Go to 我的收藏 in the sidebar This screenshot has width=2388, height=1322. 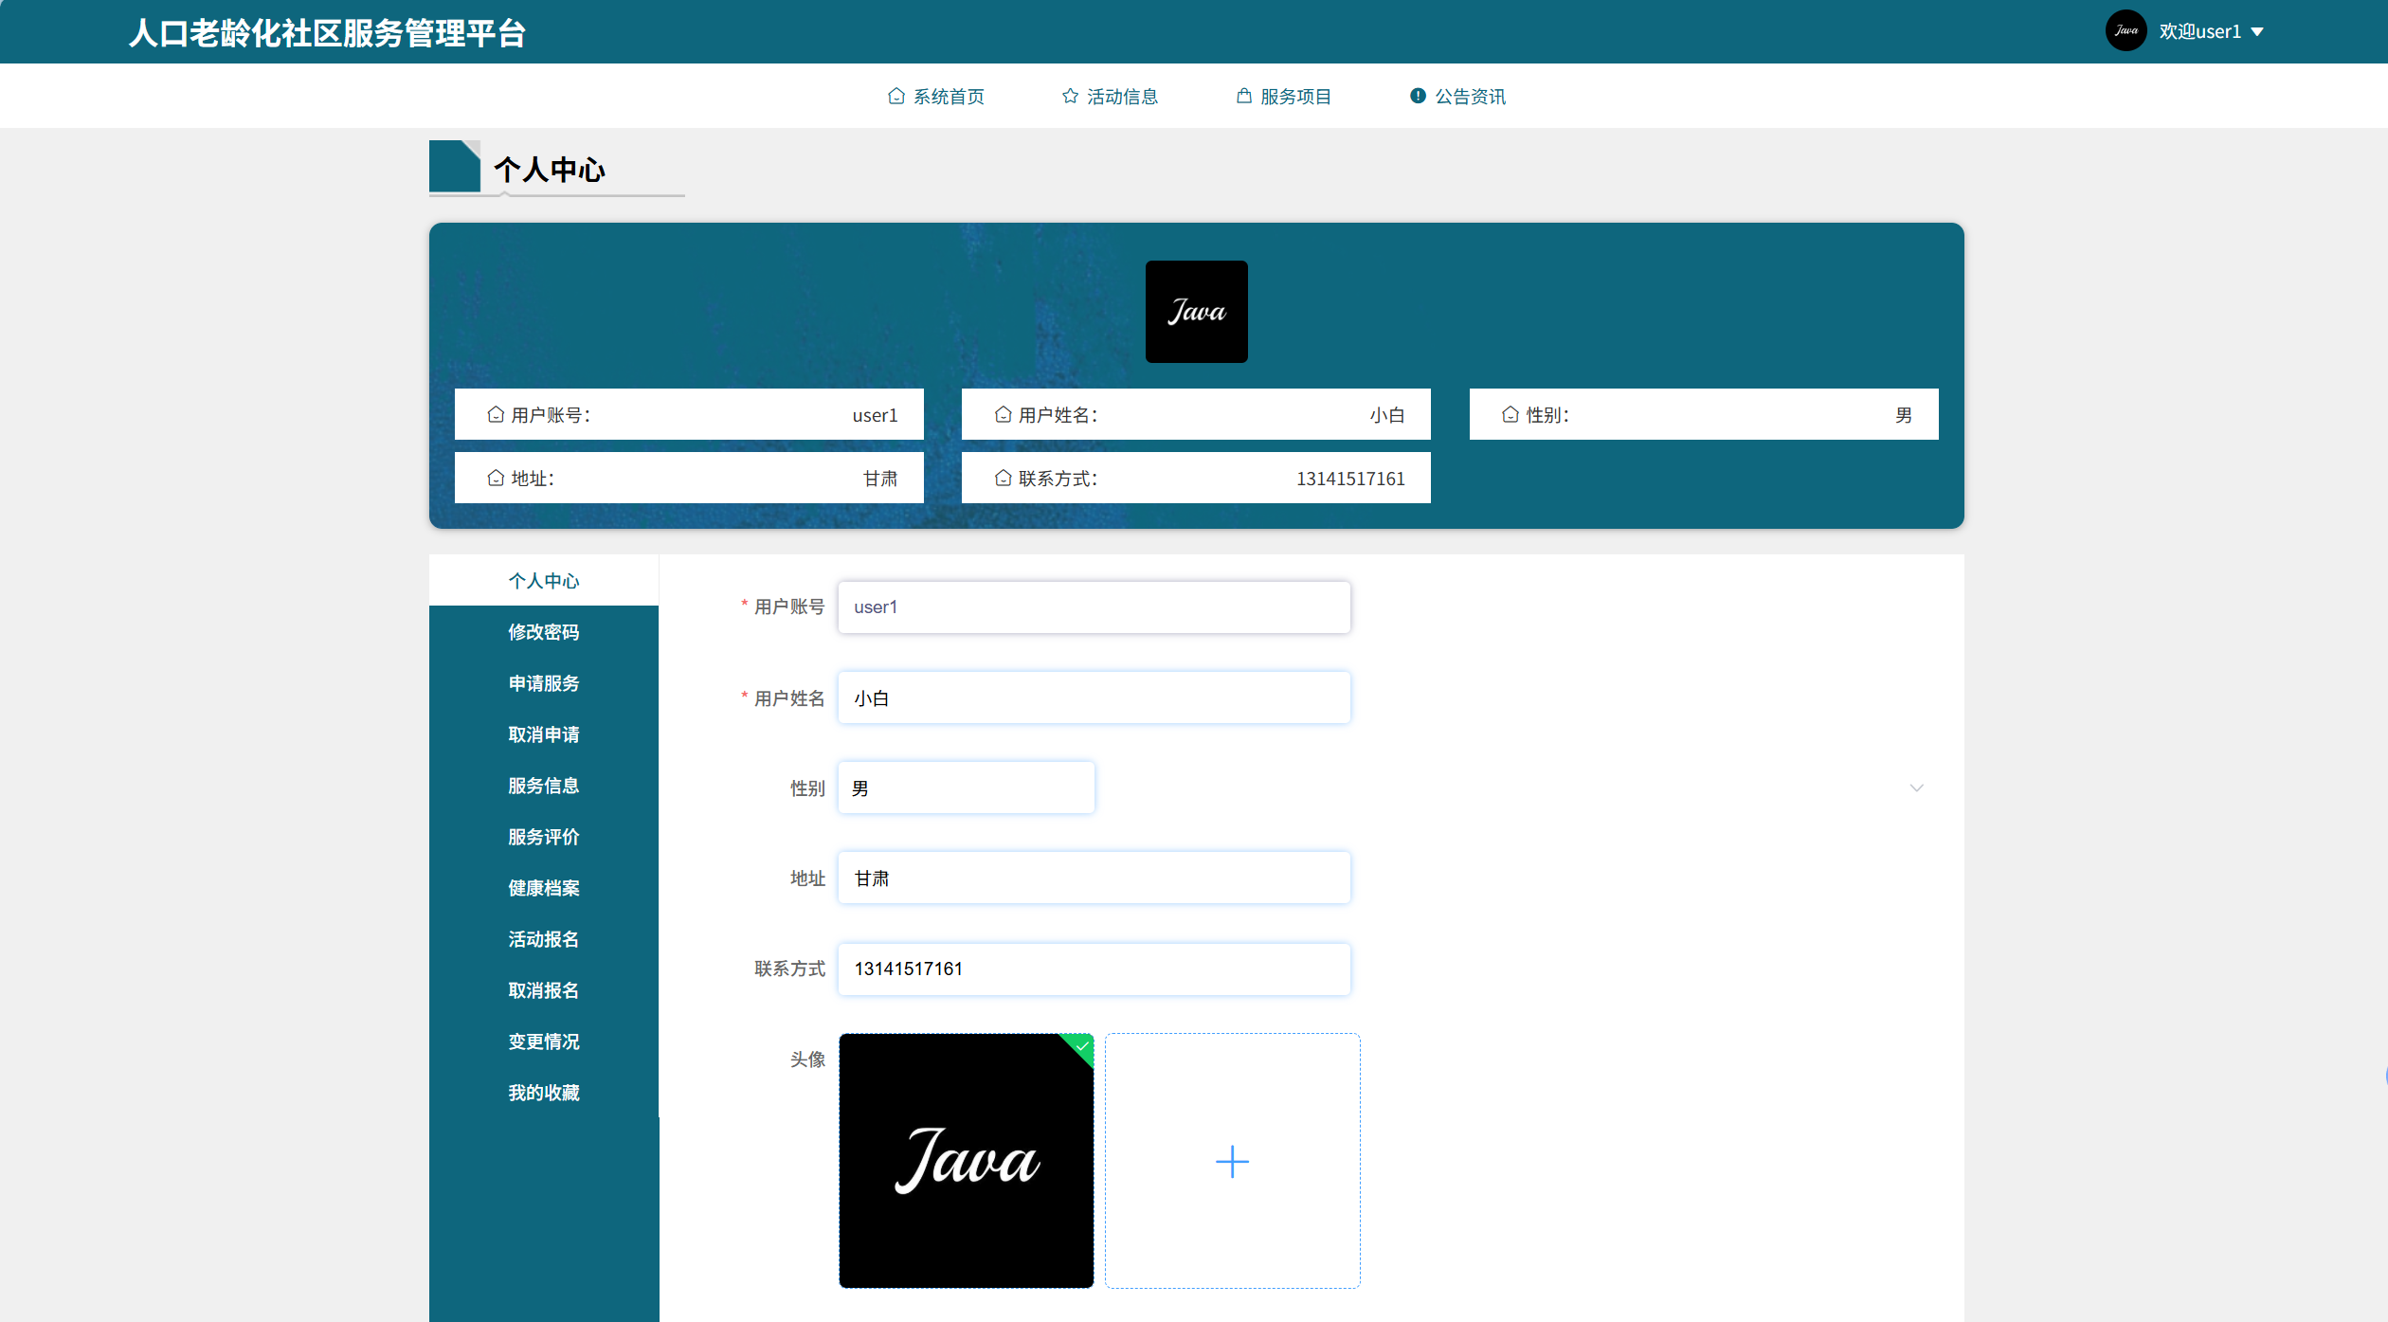pos(543,1093)
